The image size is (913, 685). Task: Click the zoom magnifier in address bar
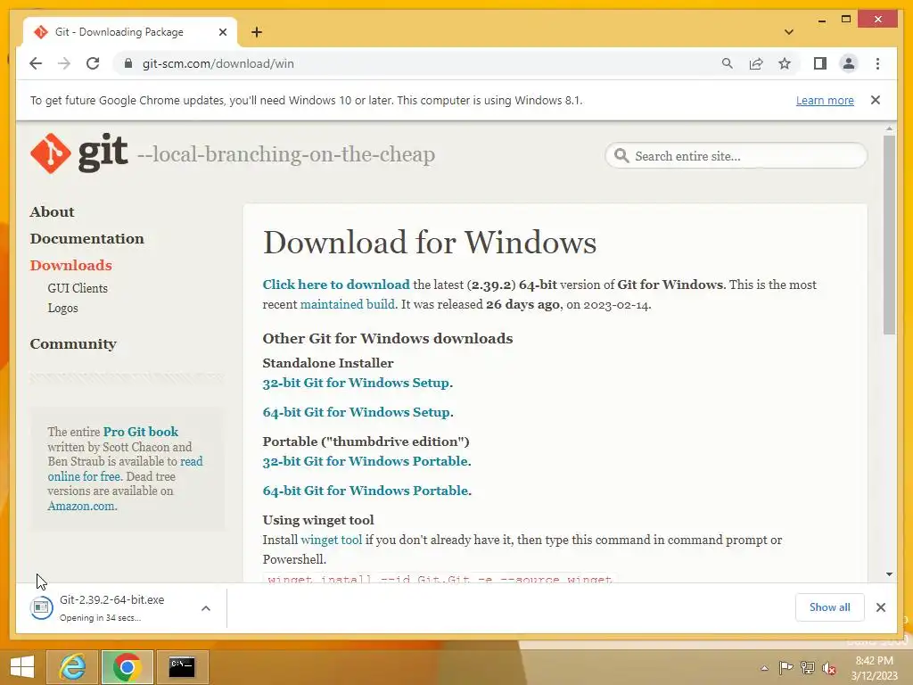pyautogui.click(x=727, y=63)
